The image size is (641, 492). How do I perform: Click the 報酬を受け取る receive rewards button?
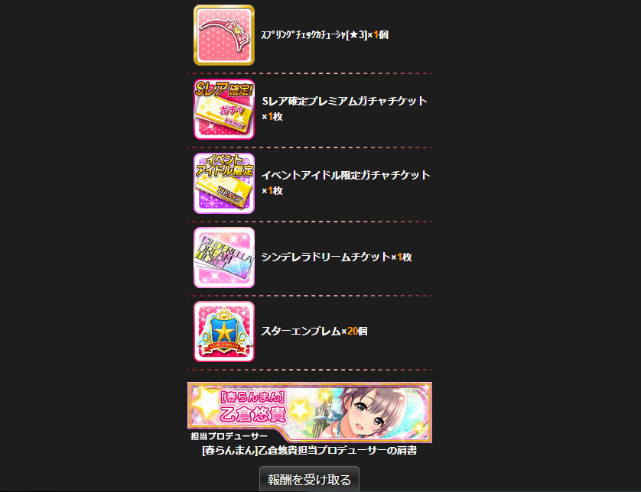[x=310, y=479]
